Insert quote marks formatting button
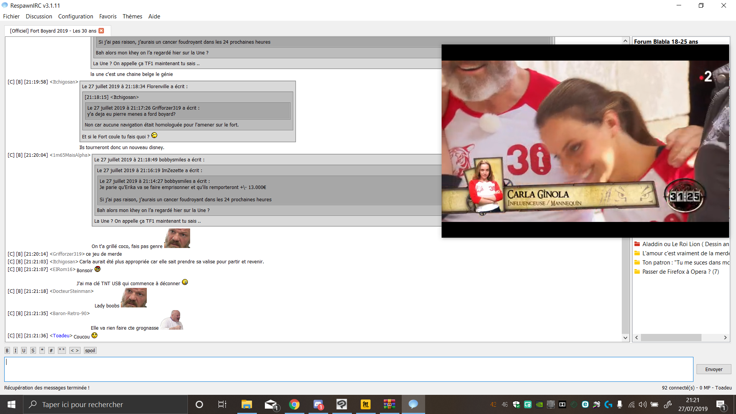 click(62, 350)
